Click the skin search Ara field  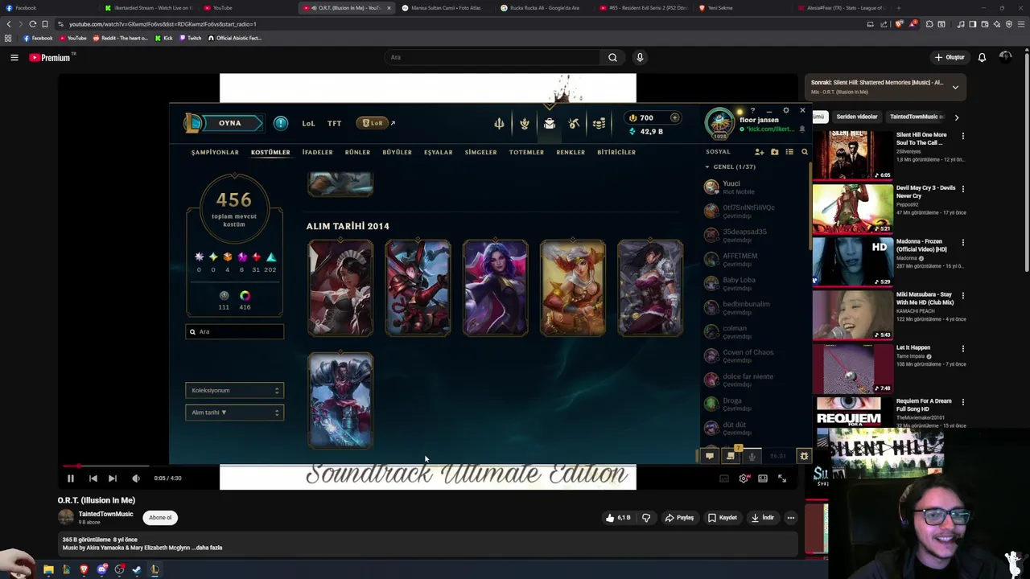click(234, 331)
